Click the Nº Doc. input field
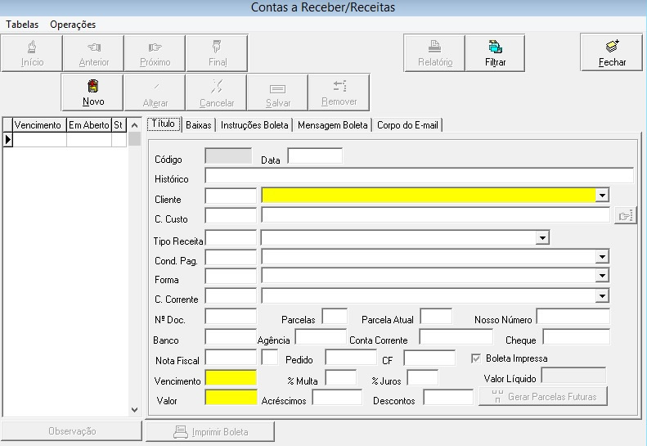 click(231, 316)
